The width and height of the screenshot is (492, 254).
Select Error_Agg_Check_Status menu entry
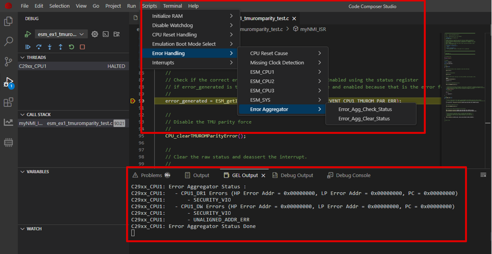coord(365,109)
